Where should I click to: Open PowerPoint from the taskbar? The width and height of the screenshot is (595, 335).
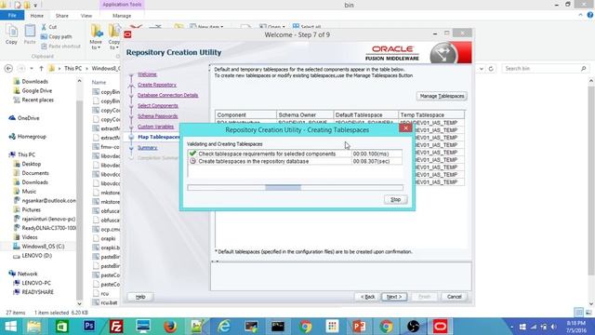pyautogui.click(x=359, y=327)
